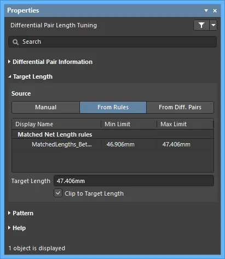The image size is (225, 259).
Task: Collapse the Target Length section
Action: 30,76
